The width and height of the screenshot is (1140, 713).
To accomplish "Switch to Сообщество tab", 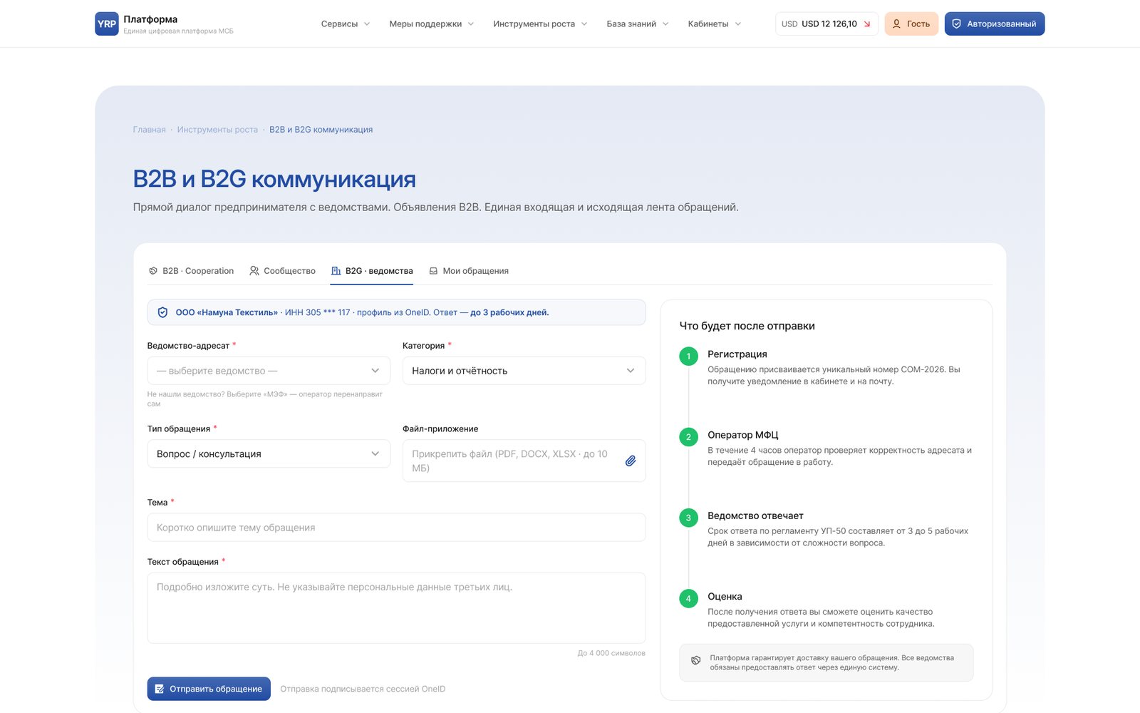I will click(282, 271).
